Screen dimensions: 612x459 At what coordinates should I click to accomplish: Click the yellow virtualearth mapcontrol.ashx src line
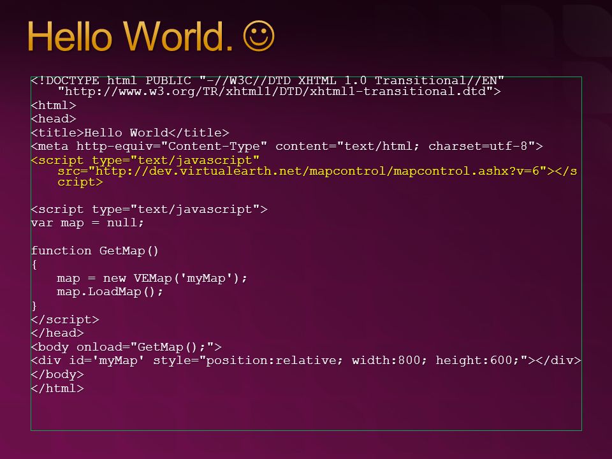(x=317, y=171)
